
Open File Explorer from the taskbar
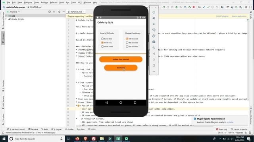click(x=102, y=138)
